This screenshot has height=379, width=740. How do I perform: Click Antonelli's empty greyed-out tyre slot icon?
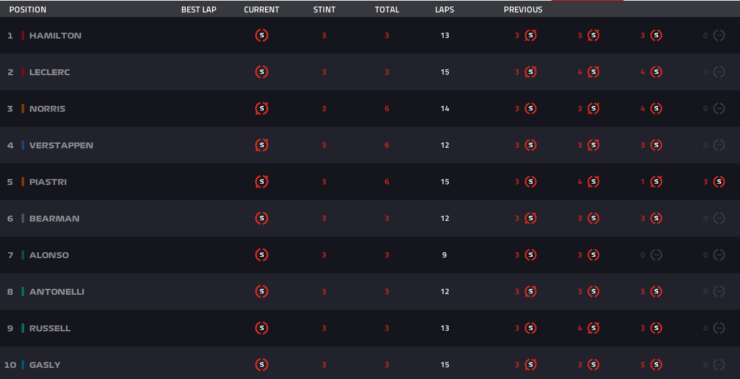719,291
